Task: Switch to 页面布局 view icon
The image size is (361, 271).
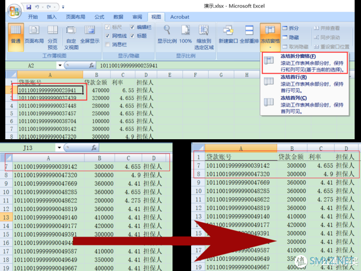Action: pos(34,35)
